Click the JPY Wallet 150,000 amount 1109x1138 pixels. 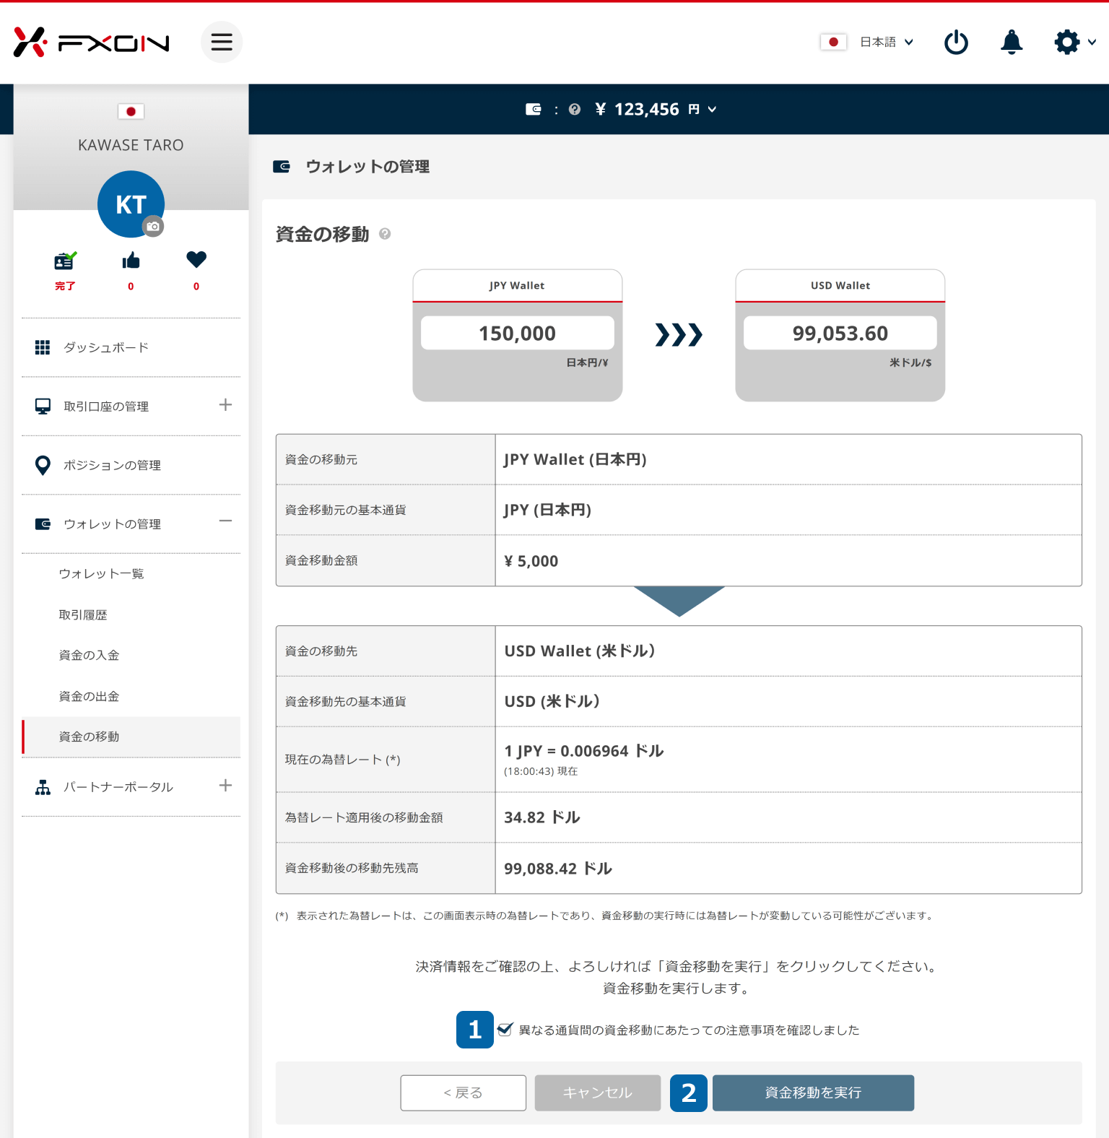tap(518, 333)
